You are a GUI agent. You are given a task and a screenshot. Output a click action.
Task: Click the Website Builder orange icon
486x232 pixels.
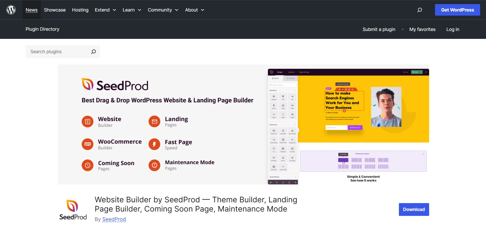[88, 122]
